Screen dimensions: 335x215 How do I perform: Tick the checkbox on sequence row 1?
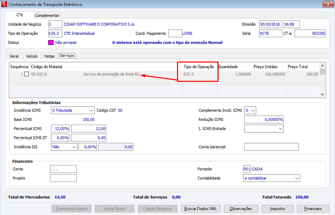(x=26, y=74)
